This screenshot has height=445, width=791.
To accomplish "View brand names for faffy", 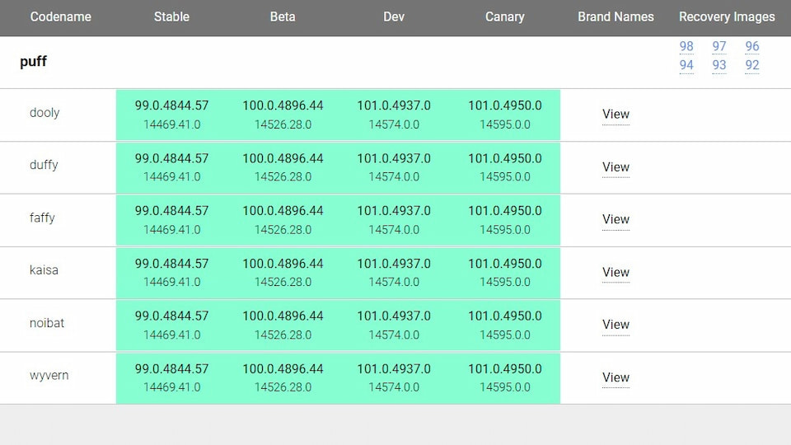I will 615,219.
